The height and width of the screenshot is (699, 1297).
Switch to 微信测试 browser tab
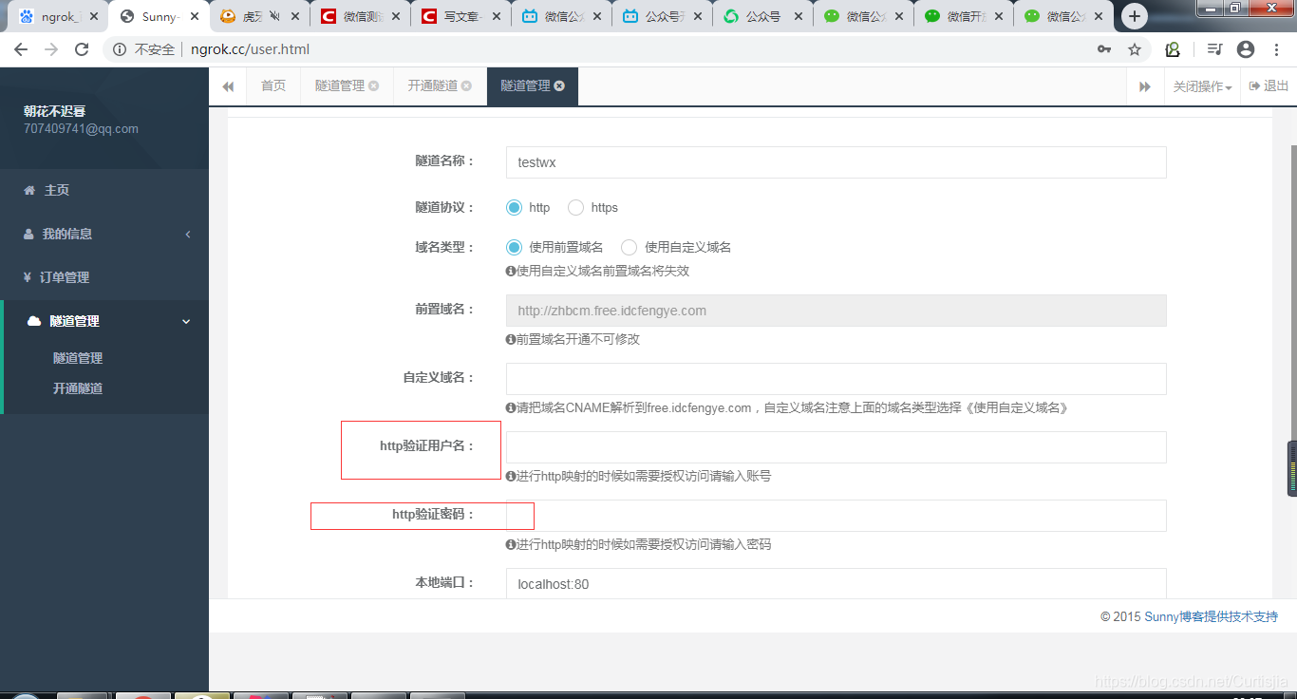coord(361,16)
